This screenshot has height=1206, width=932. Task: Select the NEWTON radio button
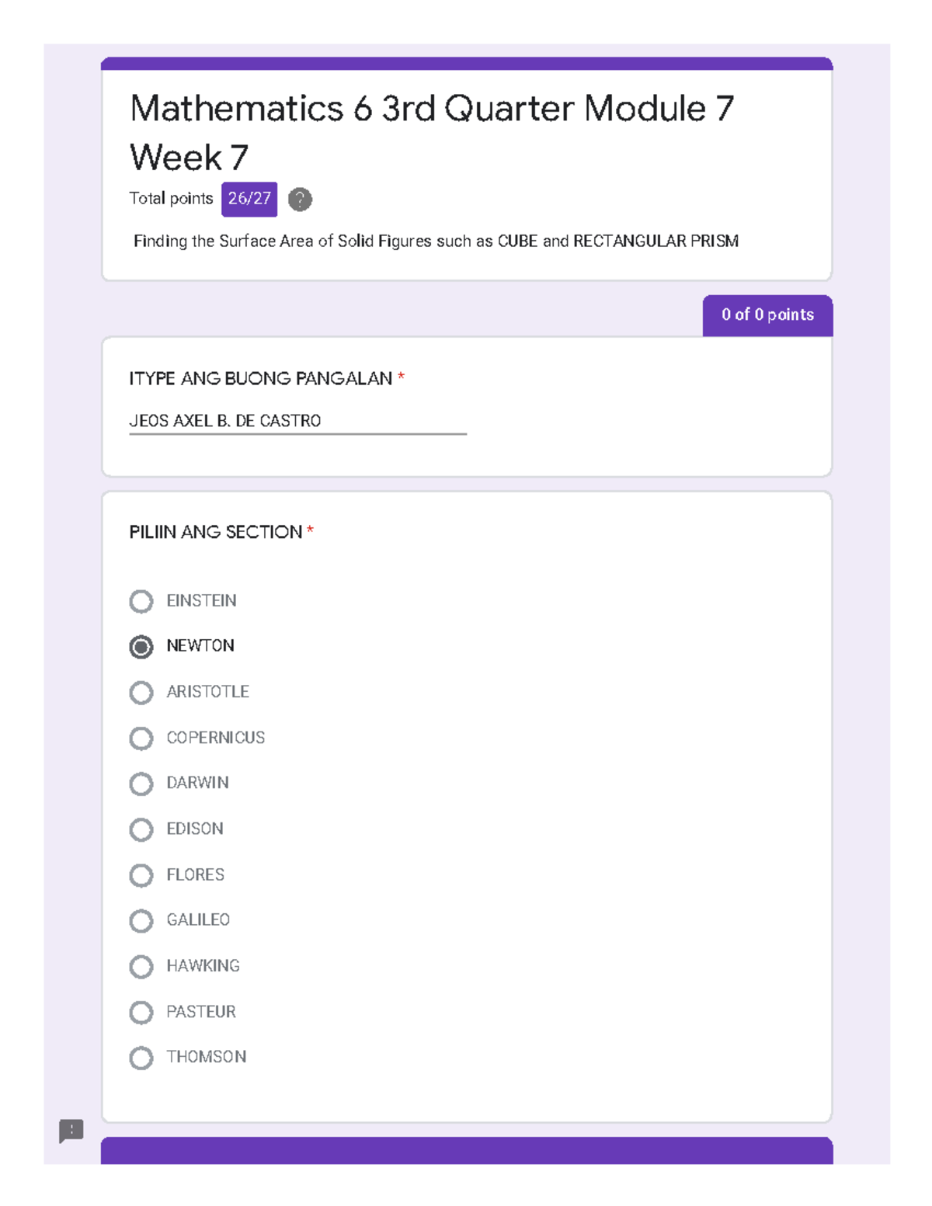pyautogui.click(x=141, y=646)
